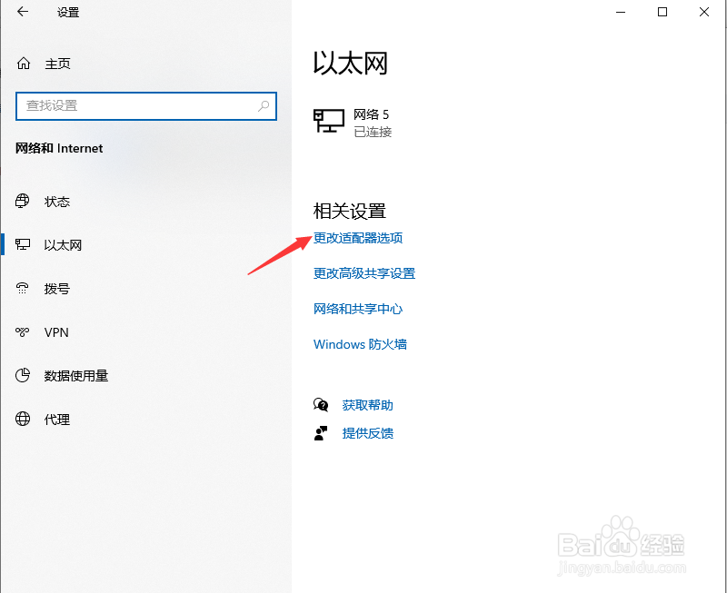This screenshot has width=727, height=593.
Task: Minimize the Settings window
Action: point(621,12)
